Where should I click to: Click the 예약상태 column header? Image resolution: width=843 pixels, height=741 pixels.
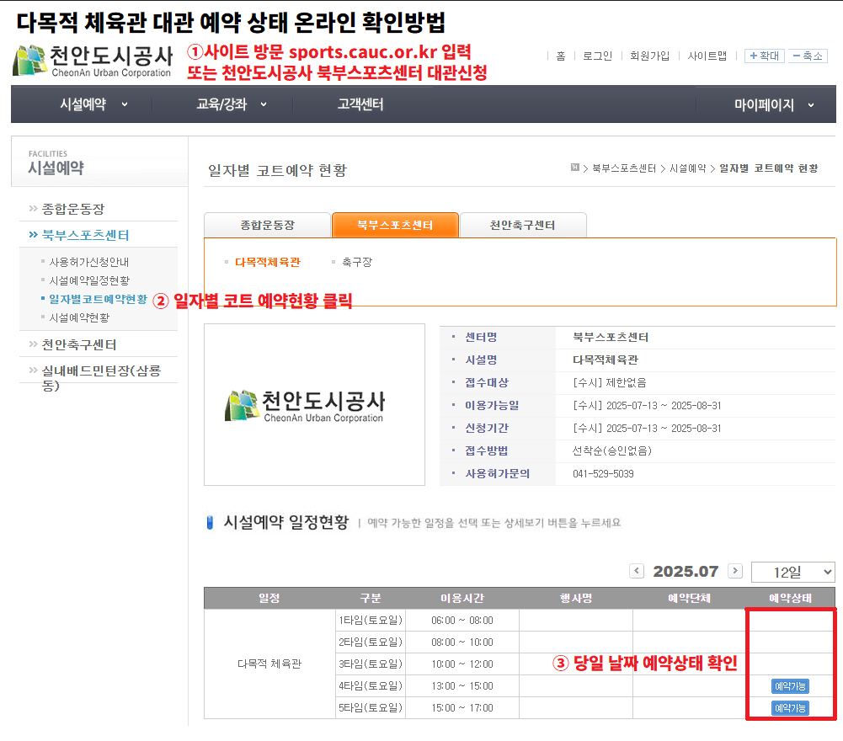pos(790,599)
